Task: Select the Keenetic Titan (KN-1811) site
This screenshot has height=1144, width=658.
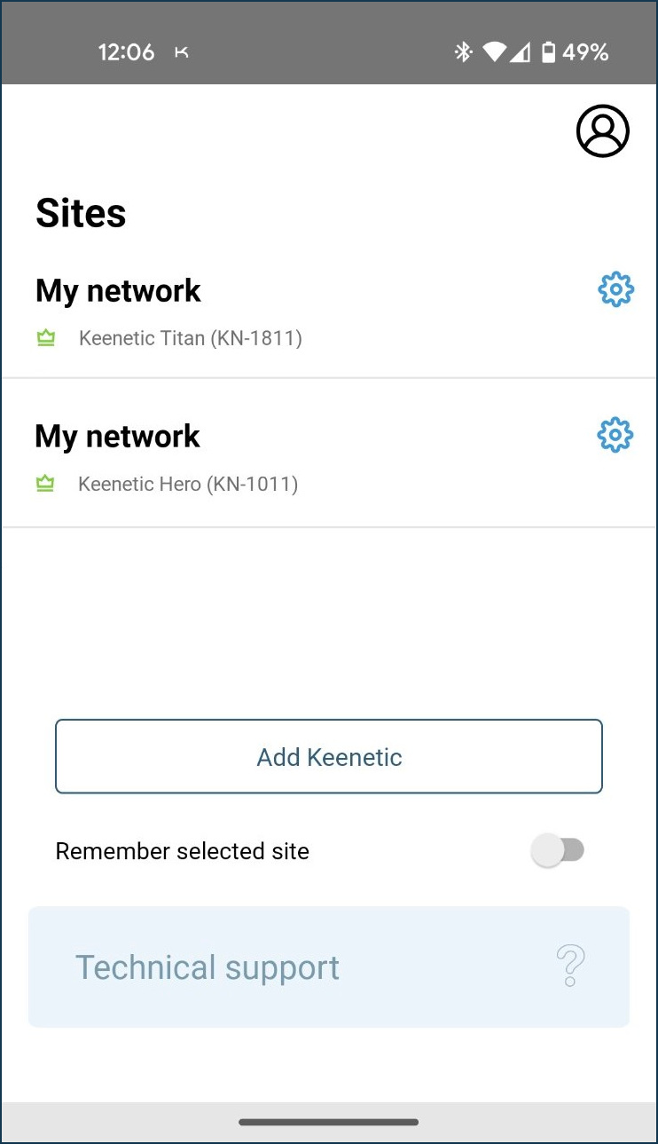Action: [191, 338]
